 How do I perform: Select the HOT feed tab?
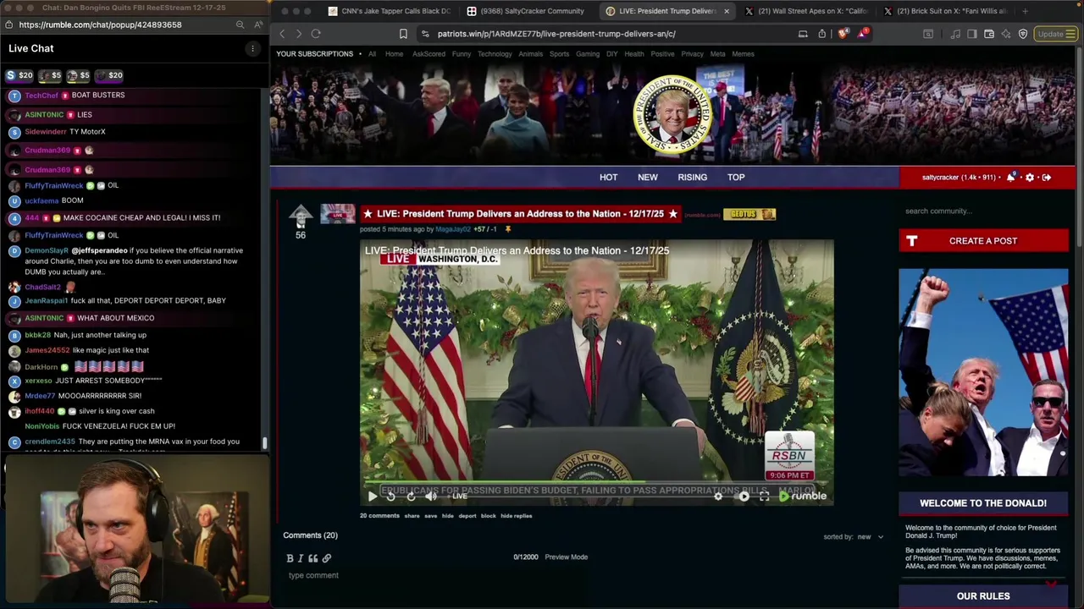tap(608, 178)
